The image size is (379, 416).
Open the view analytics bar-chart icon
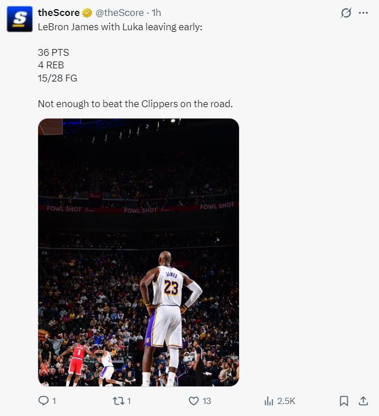tap(269, 401)
